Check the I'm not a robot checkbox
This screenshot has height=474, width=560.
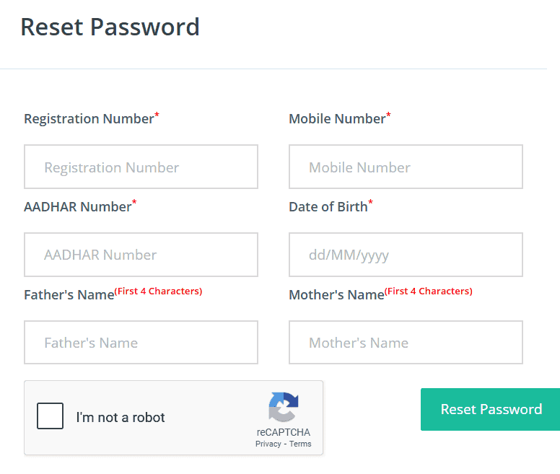(x=50, y=416)
